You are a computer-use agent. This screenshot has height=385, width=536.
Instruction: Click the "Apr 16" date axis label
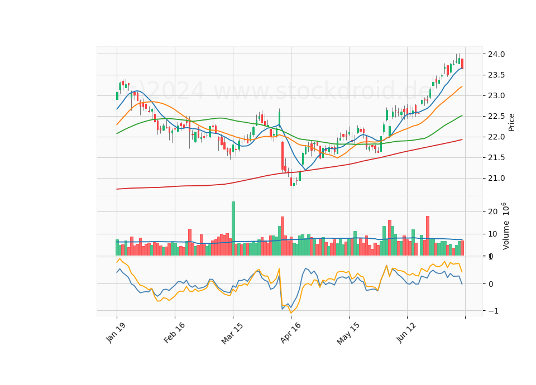(290, 333)
